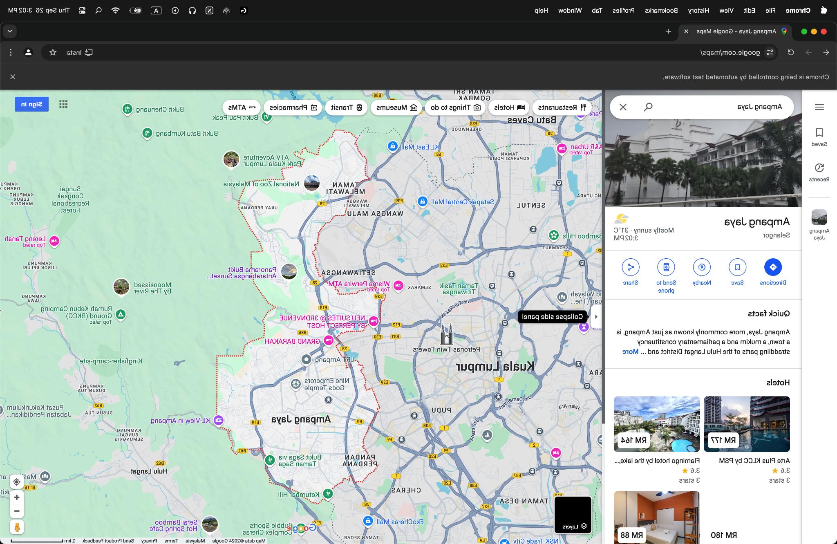View site information icon in address bar
This screenshot has width=837, height=544.
(770, 52)
